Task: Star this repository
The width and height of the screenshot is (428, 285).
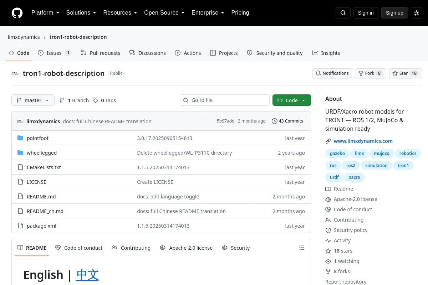Action: [x=406, y=73]
